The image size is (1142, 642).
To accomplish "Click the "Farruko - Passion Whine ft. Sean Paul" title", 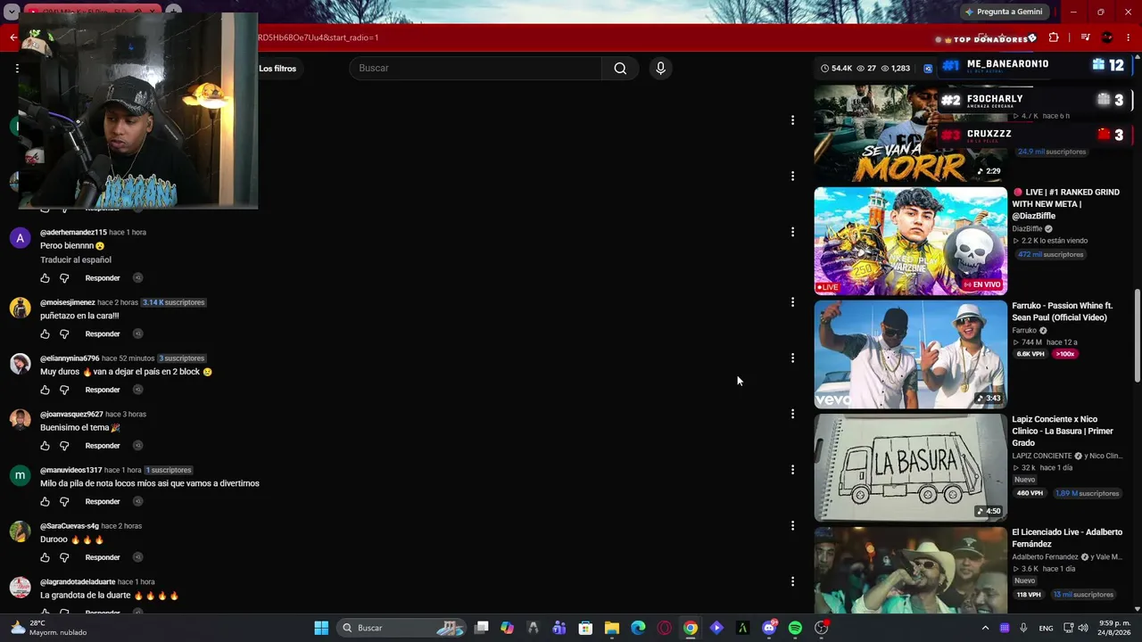I will coord(1063,311).
